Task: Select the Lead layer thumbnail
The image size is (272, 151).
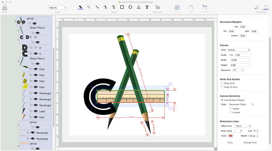Action: pos(24,111)
